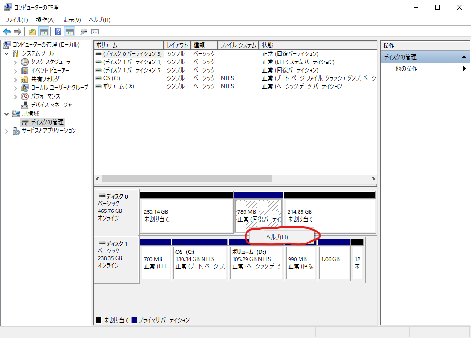
Task: Click the rescan disks magnifier toolbar icon
Action: (x=84, y=32)
